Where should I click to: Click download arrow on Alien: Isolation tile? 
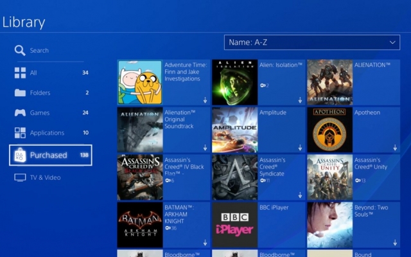tap(300, 100)
